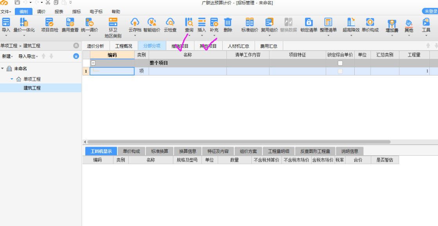The image size is (438, 226).
Task: Open the 人材机汇总 tab
Action: 239,46
